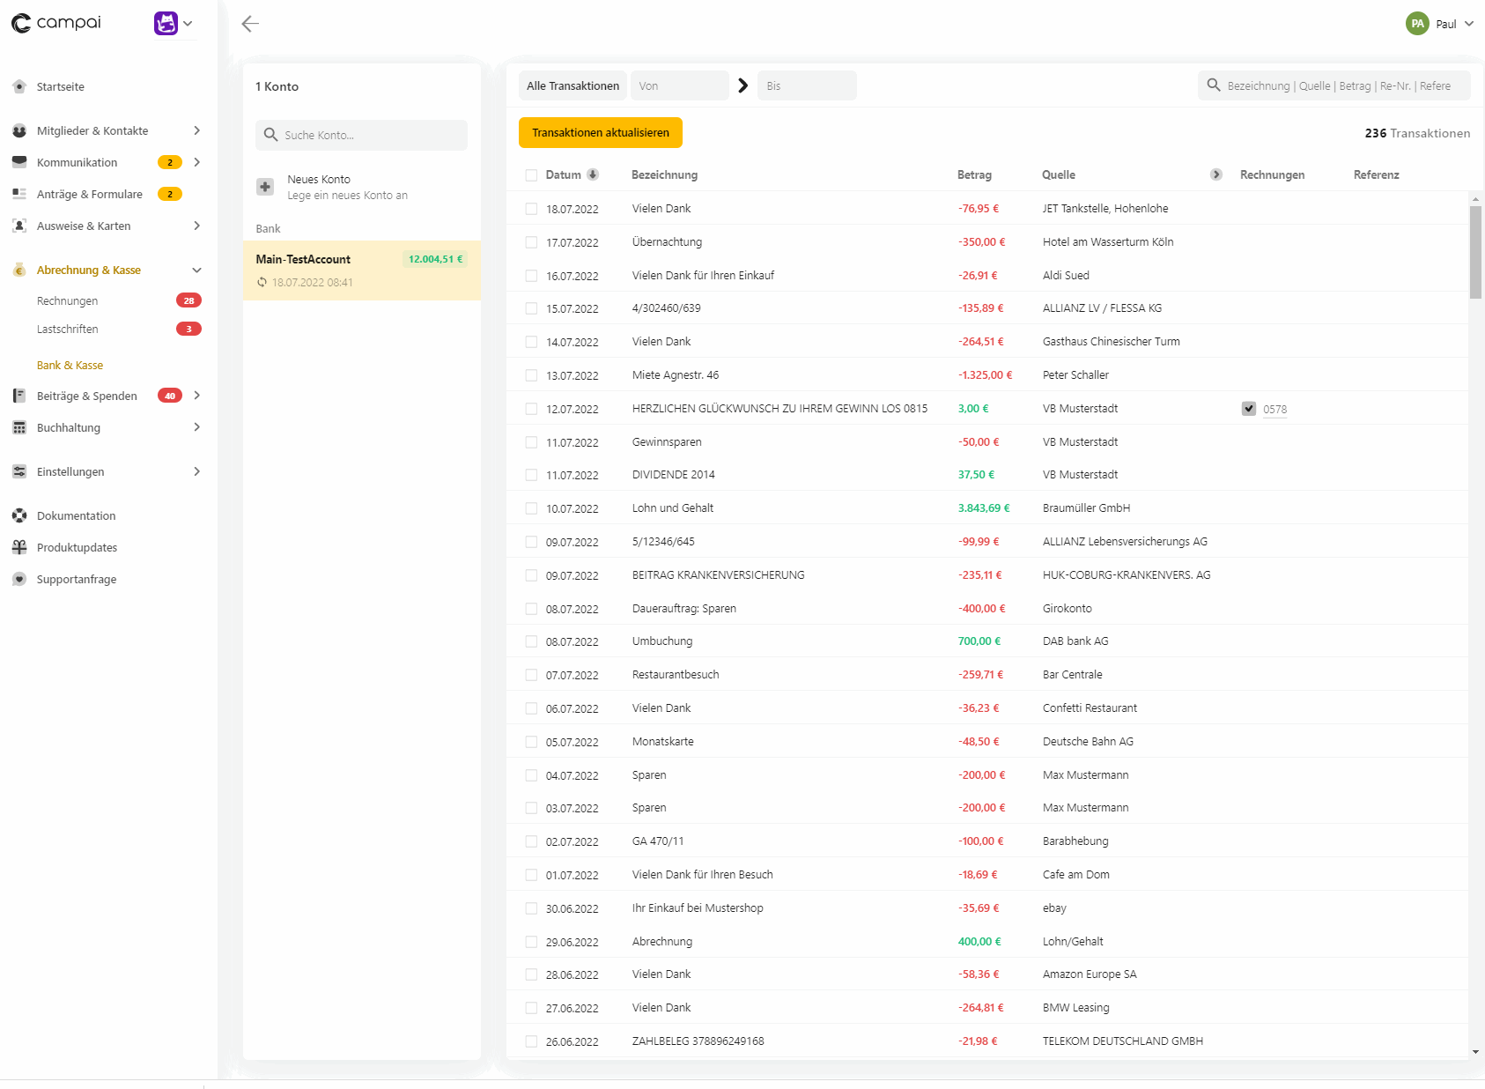Click the plus icon for Neues Konto
1485x1089 pixels.
coord(265,187)
